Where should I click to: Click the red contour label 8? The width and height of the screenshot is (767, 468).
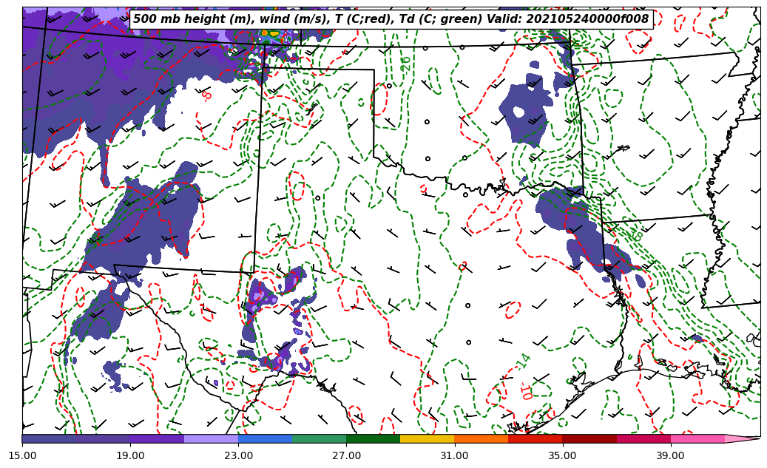point(207,95)
